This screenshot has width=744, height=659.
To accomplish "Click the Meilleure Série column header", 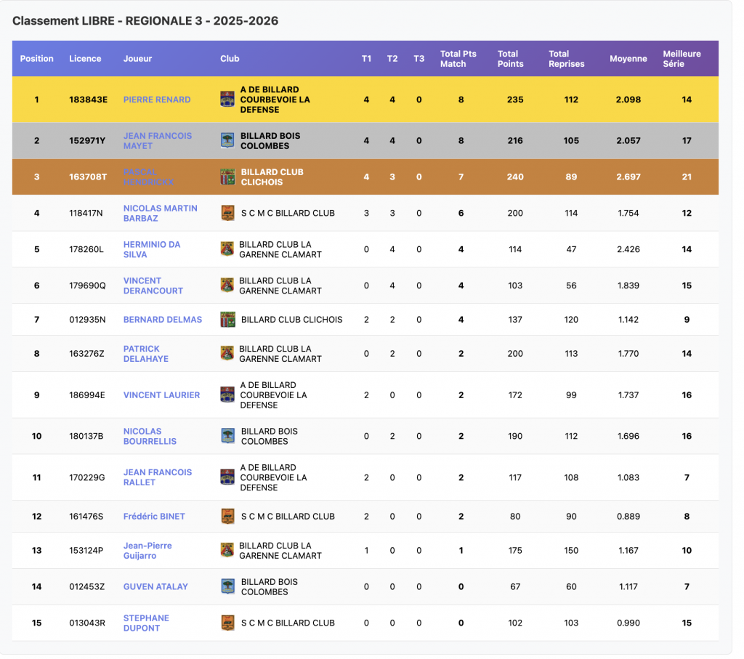I will coord(682,59).
